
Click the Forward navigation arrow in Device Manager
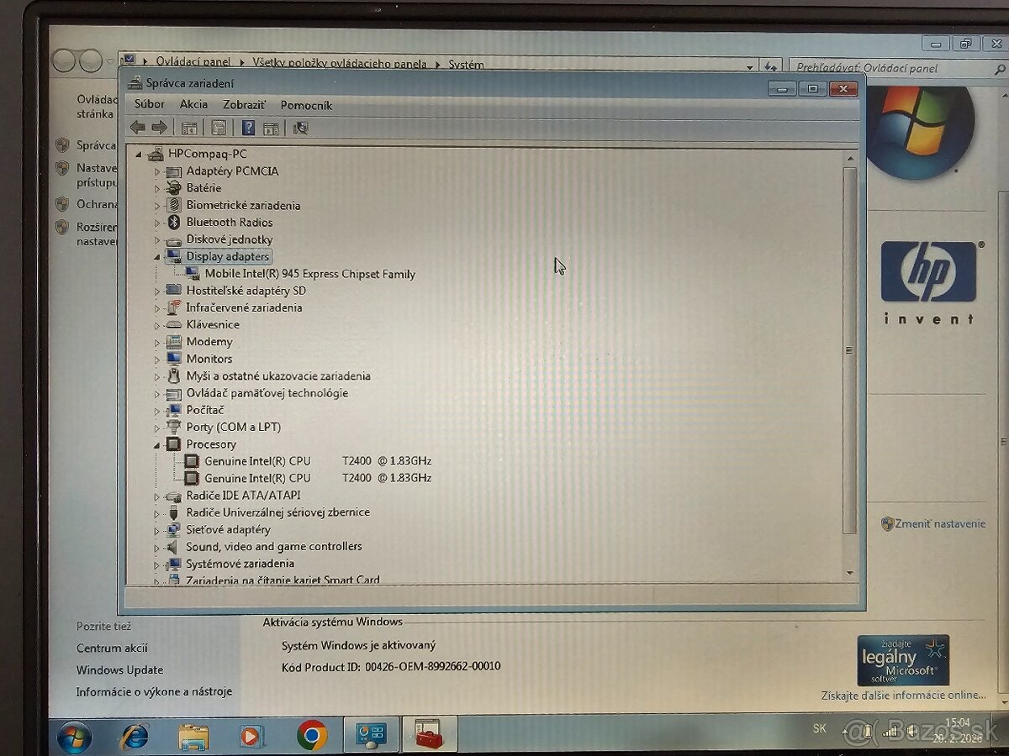coord(159,127)
